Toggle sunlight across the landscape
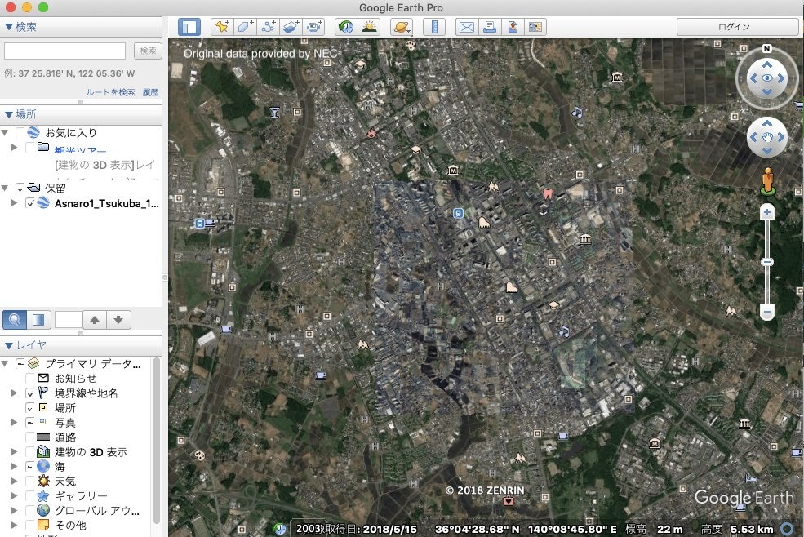This screenshot has width=804, height=537. coord(369,27)
